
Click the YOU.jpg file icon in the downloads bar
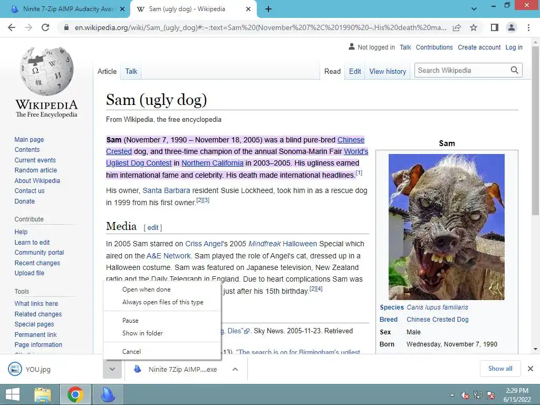pyautogui.click(x=15, y=369)
